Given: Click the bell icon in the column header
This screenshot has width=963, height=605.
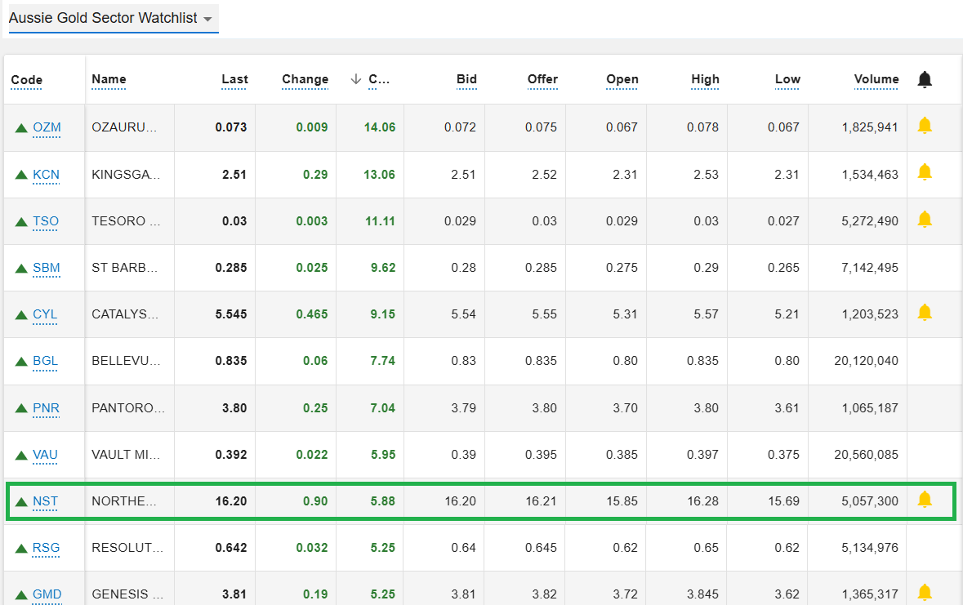Looking at the screenshot, I should [924, 79].
